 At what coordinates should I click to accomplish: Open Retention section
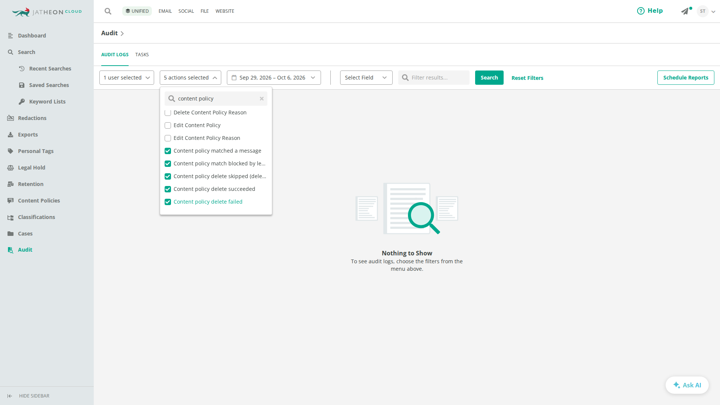click(x=30, y=184)
